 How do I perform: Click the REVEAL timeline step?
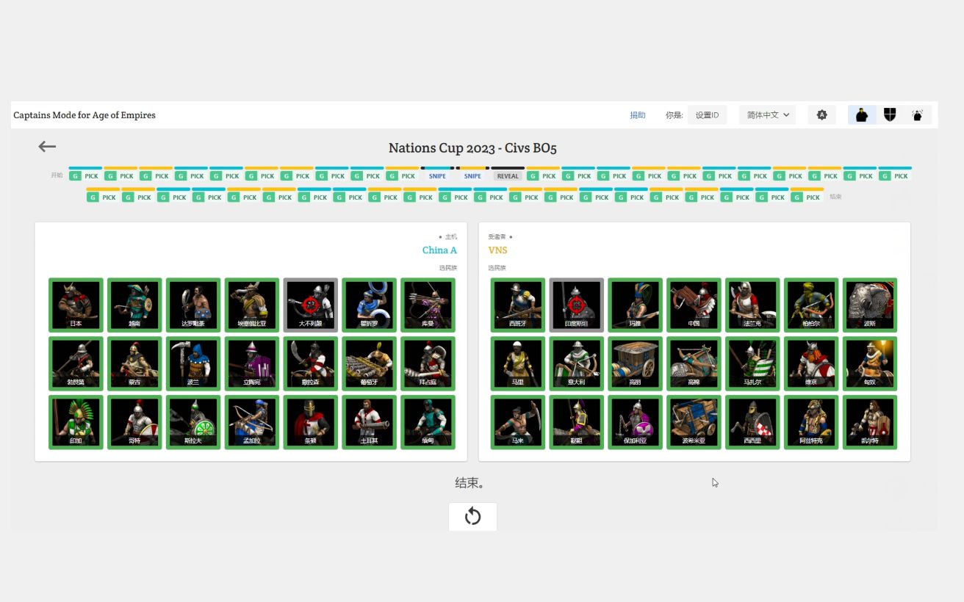tap(508, 176)
